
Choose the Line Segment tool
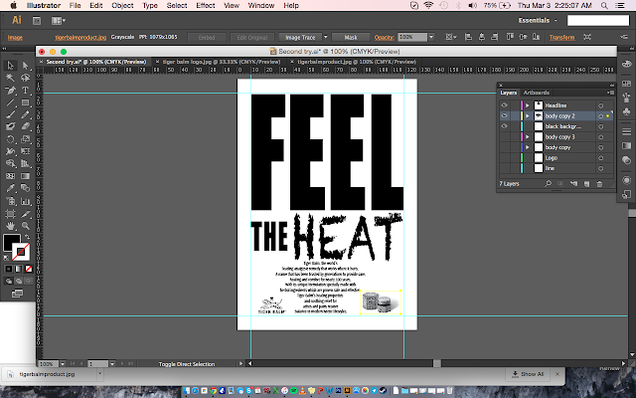(x=10, y=102)
